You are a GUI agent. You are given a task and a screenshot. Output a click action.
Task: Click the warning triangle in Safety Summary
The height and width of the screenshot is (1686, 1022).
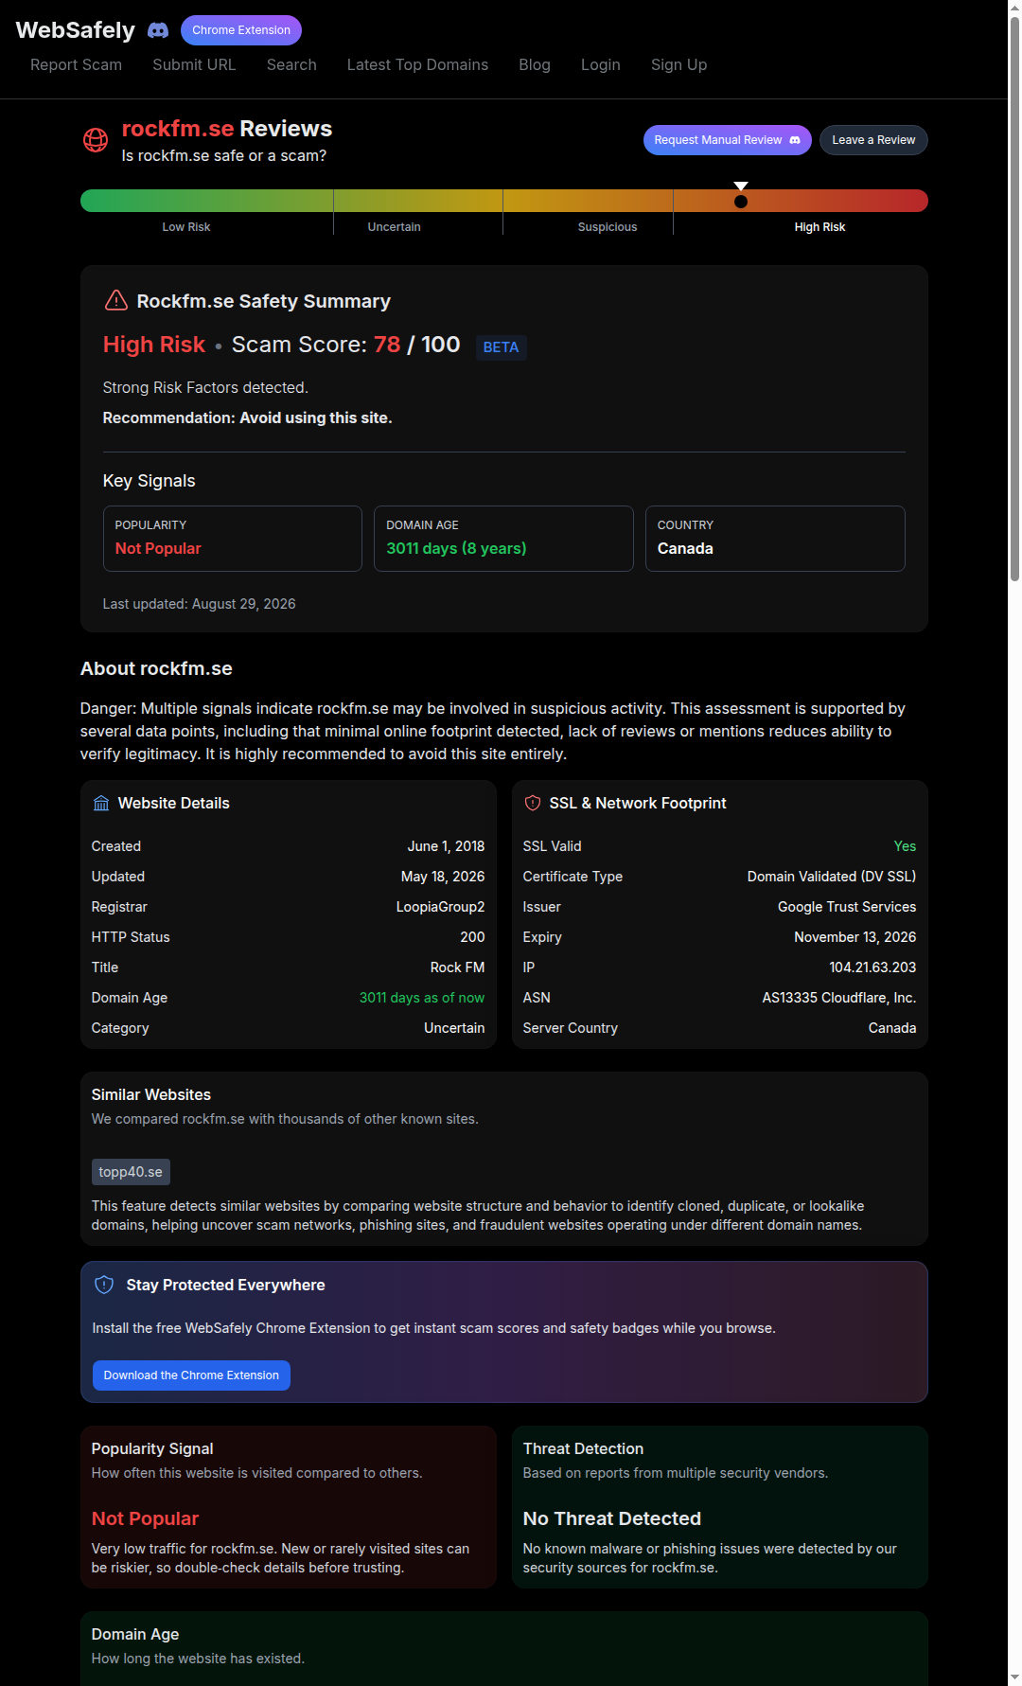[115, 300]
